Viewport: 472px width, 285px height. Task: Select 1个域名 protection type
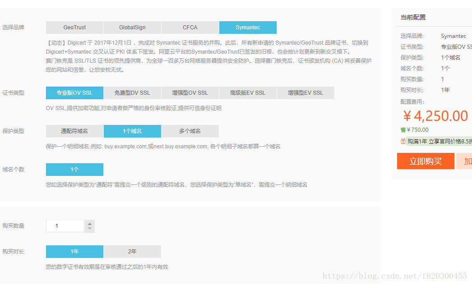(x=133, y=131)
